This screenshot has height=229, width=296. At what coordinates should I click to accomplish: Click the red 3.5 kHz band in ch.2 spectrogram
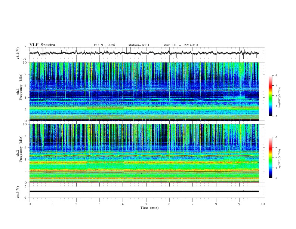pyautogui.click(x=144, y=162)
